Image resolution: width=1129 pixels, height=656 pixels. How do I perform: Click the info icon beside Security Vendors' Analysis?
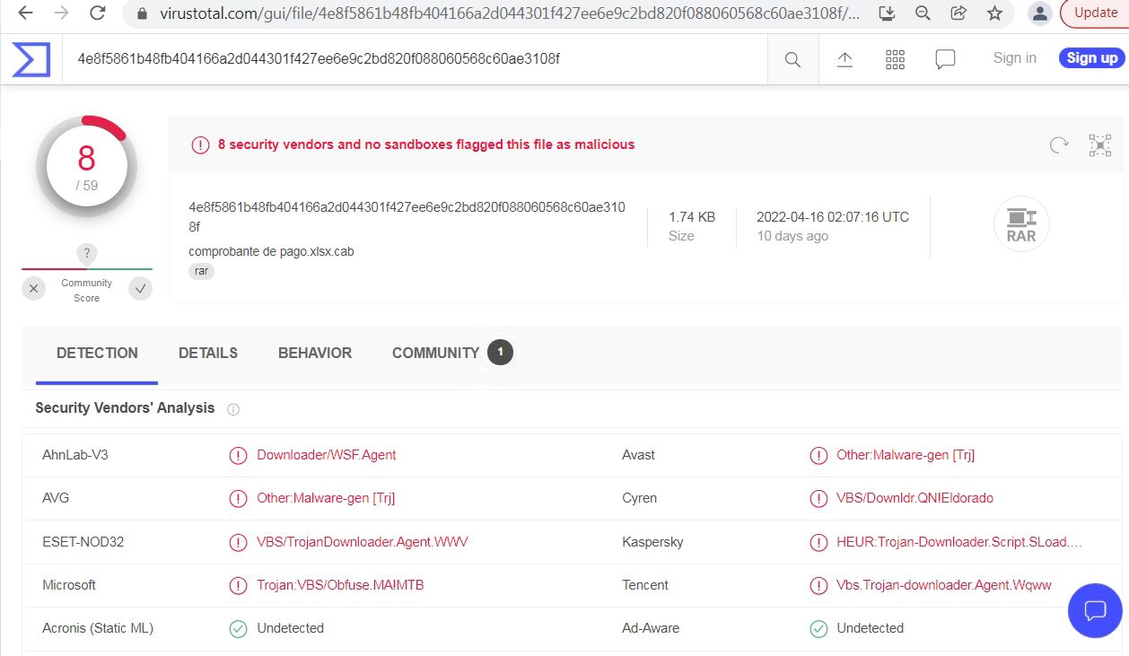(233, 409)
